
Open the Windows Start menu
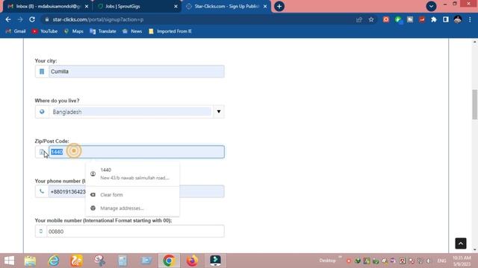point(9,261)
